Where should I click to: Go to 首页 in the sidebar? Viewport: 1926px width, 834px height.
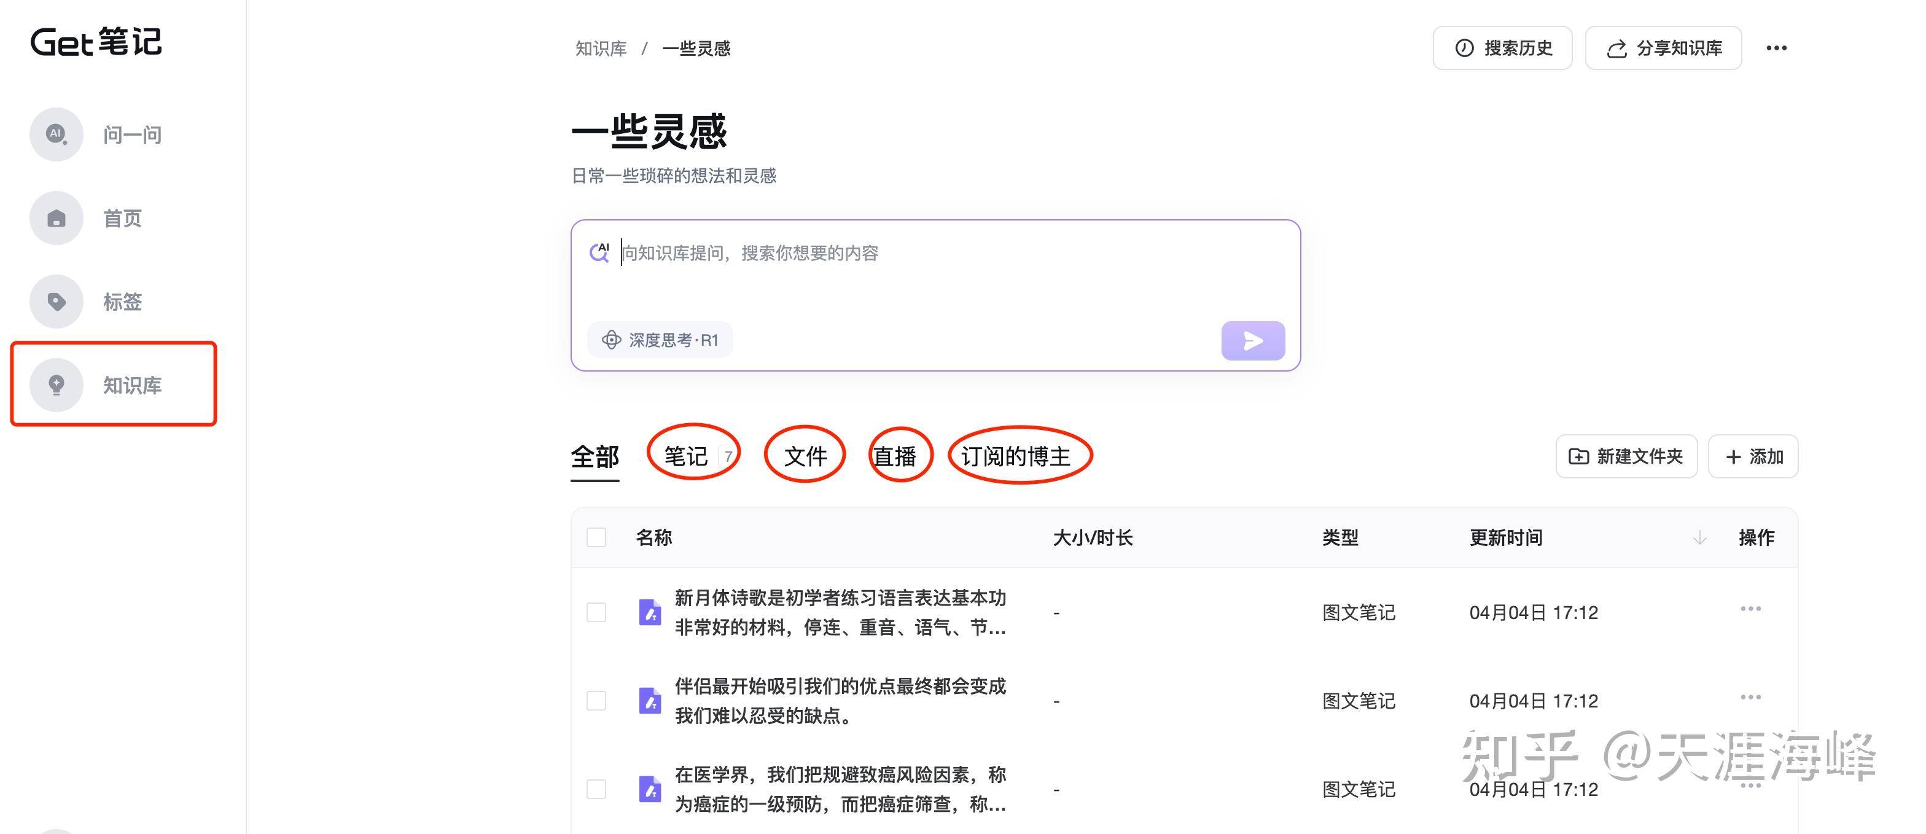[123, 218]
